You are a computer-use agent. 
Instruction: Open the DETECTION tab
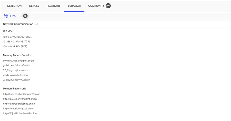pos(14,6)
